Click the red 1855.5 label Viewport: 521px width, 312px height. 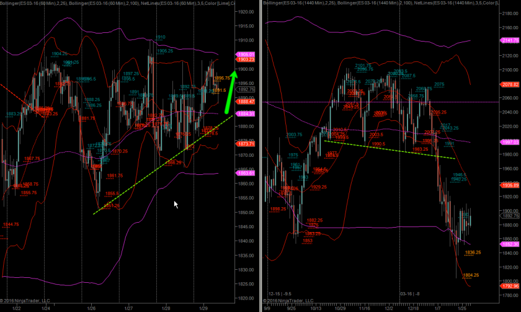click(x=112, y=194)
